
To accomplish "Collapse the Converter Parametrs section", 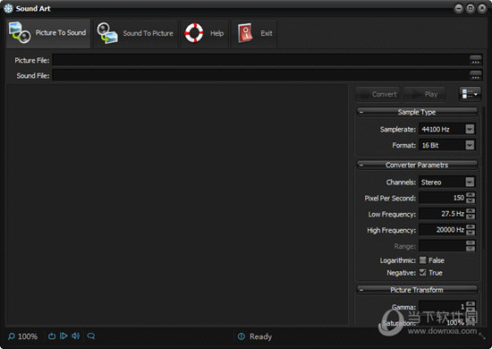I will click(361, 165).
